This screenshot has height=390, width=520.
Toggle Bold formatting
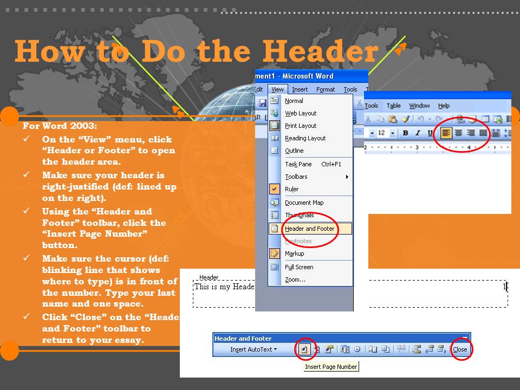[405, 133]
